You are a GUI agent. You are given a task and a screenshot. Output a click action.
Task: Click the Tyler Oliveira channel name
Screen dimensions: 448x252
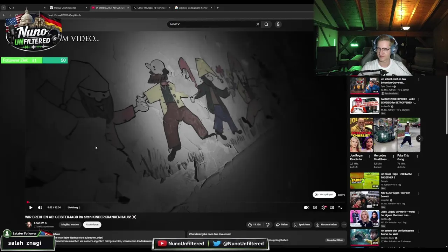[x=387, y=86]
